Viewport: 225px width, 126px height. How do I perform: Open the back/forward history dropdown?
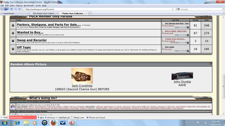(x=8, y=9)
